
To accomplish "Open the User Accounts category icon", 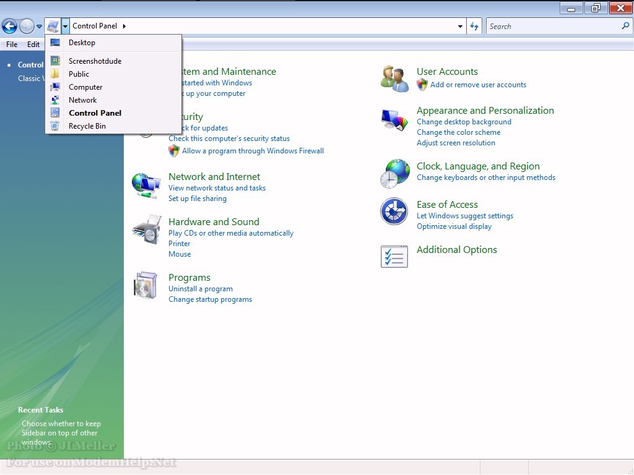I will pos(394,79).
